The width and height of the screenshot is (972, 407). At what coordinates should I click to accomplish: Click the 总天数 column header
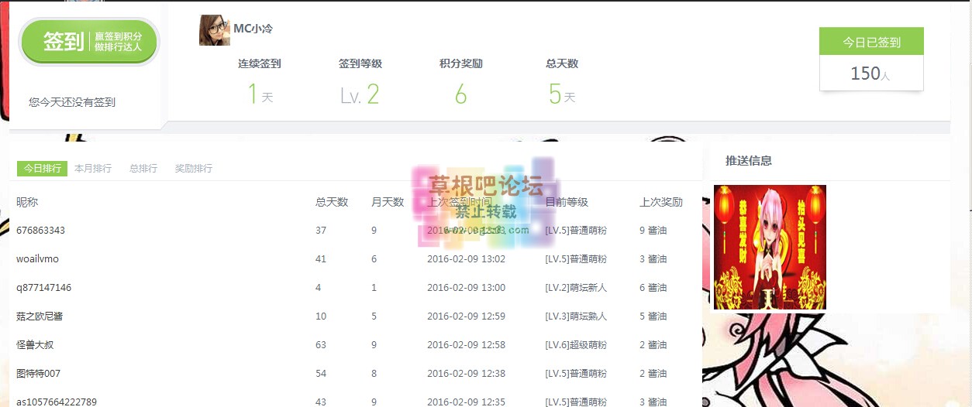pos(332,202)
